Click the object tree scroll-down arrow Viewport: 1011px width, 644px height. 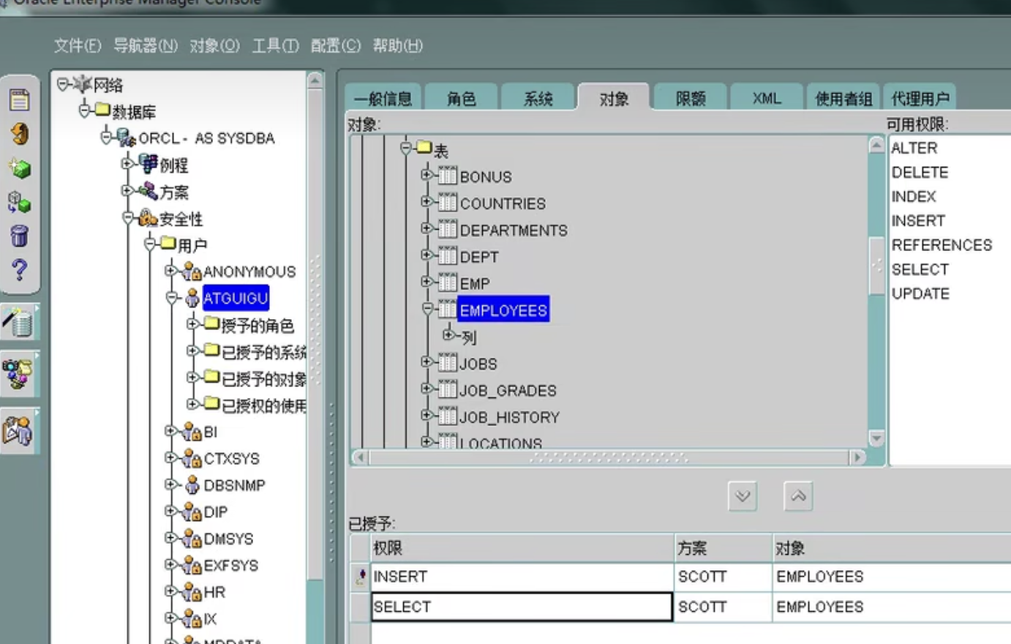click(876, 438)
